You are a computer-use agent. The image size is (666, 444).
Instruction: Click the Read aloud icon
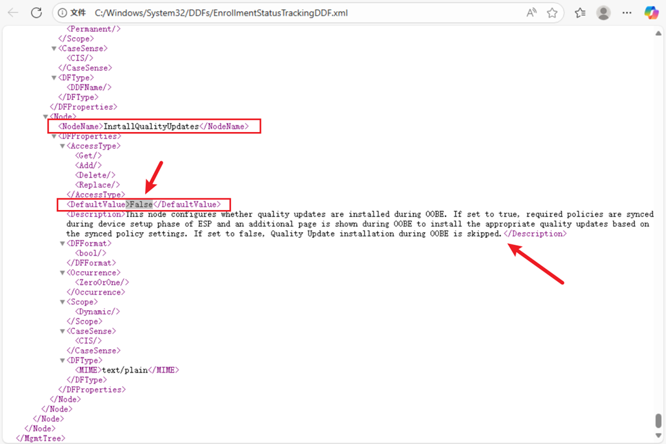(531, 13)
